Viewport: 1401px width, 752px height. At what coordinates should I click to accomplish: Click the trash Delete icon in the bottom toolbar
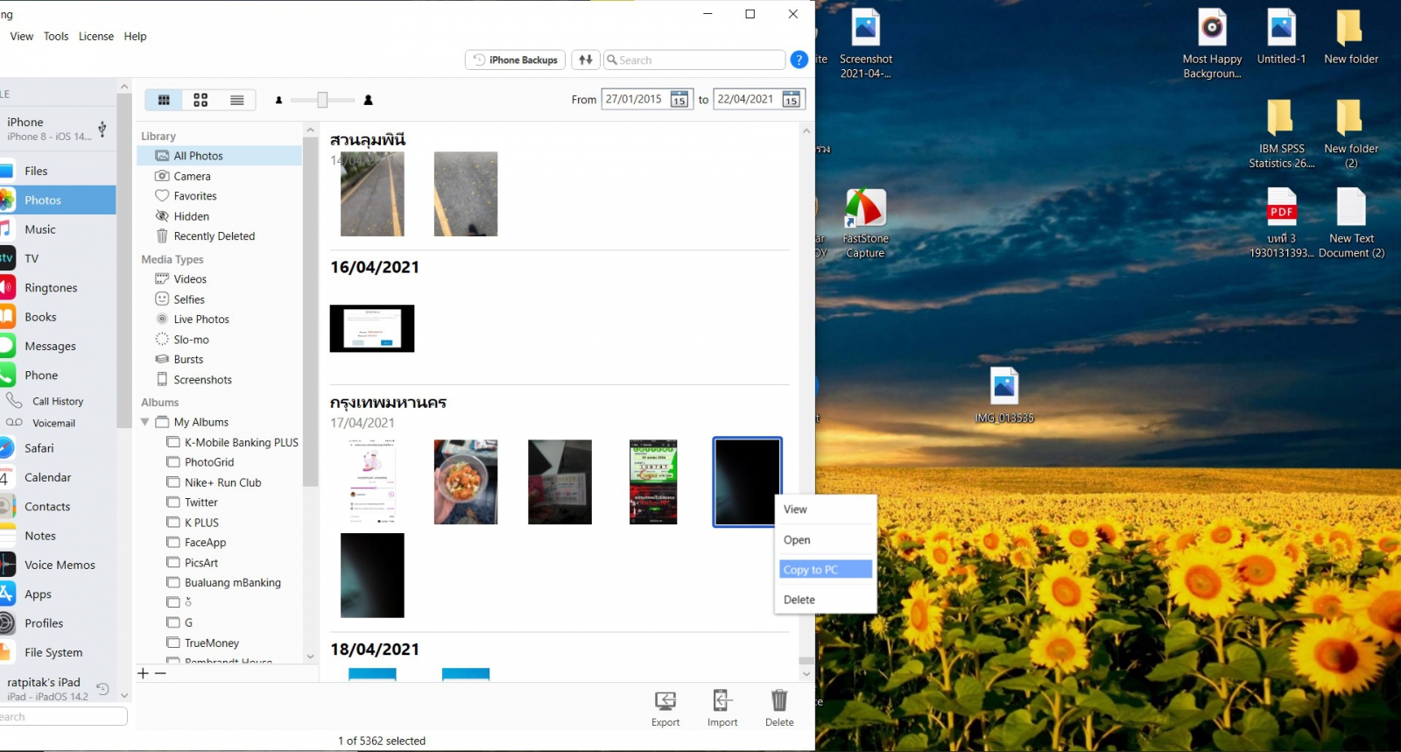point(779,708)
